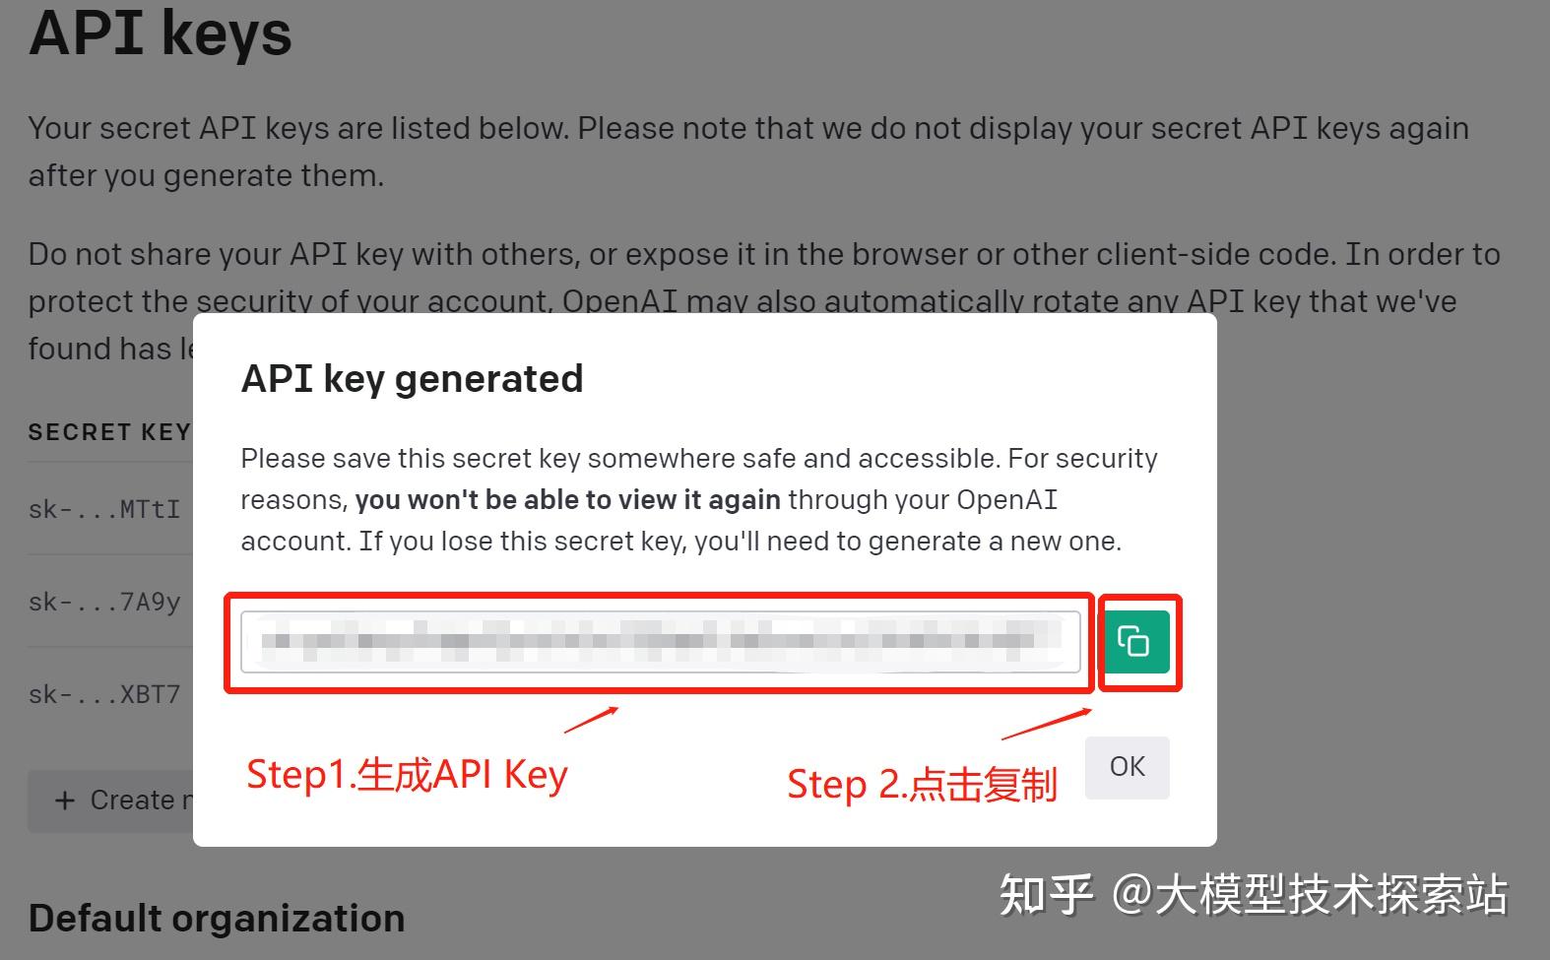The image size is (1550, 960).
Task: Click bold text you won't be able to view
Action: tap(568, 500)
